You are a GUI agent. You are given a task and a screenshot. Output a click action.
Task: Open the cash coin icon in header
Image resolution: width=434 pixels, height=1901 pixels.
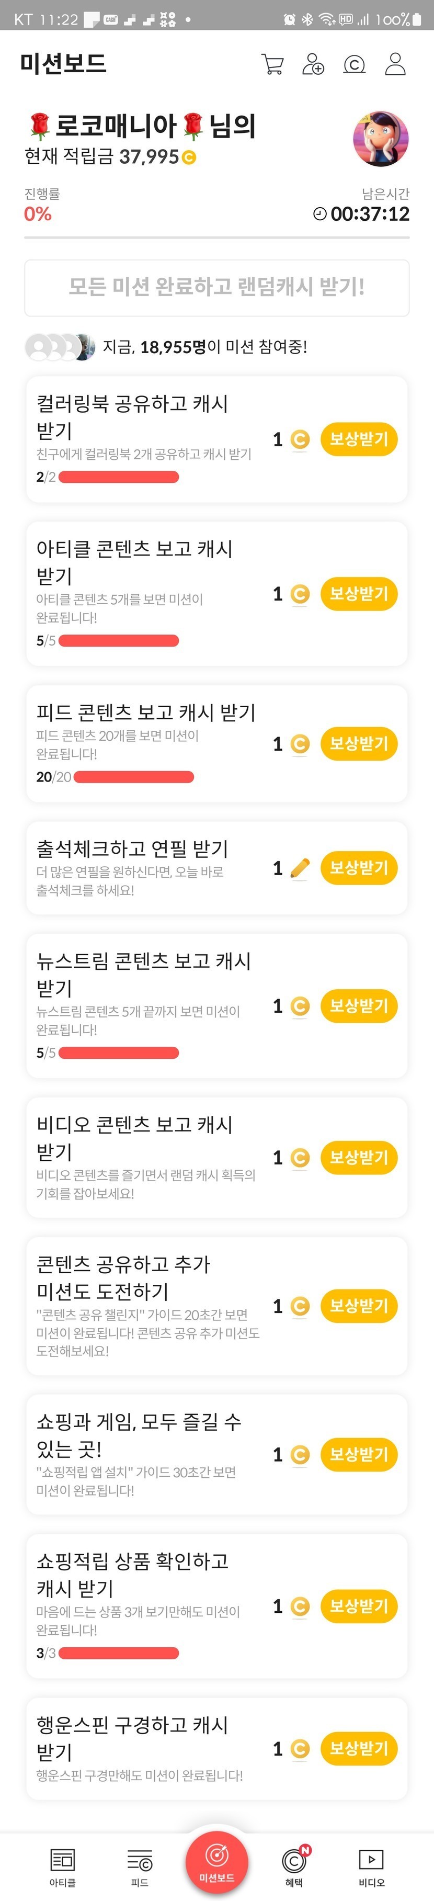[355, 65]
